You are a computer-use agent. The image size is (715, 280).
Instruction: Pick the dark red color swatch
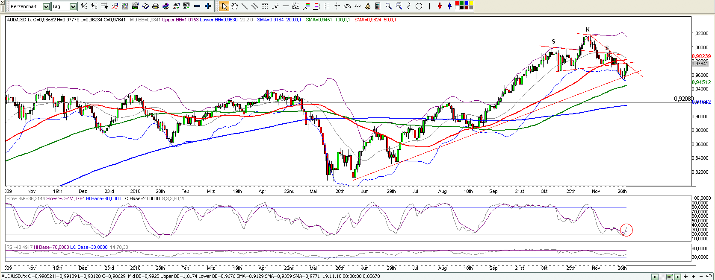click(467, 8)
